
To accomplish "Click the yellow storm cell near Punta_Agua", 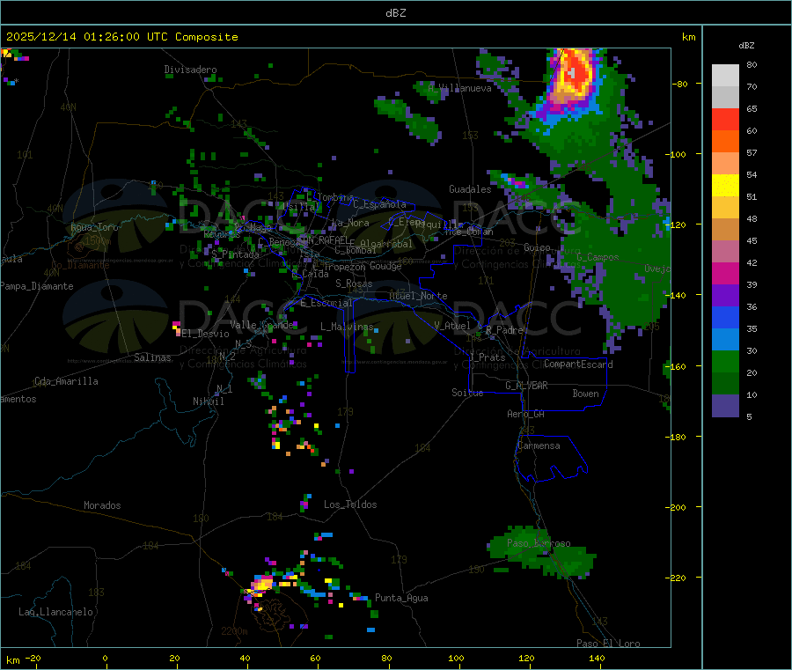I will [x=262, y=585].
